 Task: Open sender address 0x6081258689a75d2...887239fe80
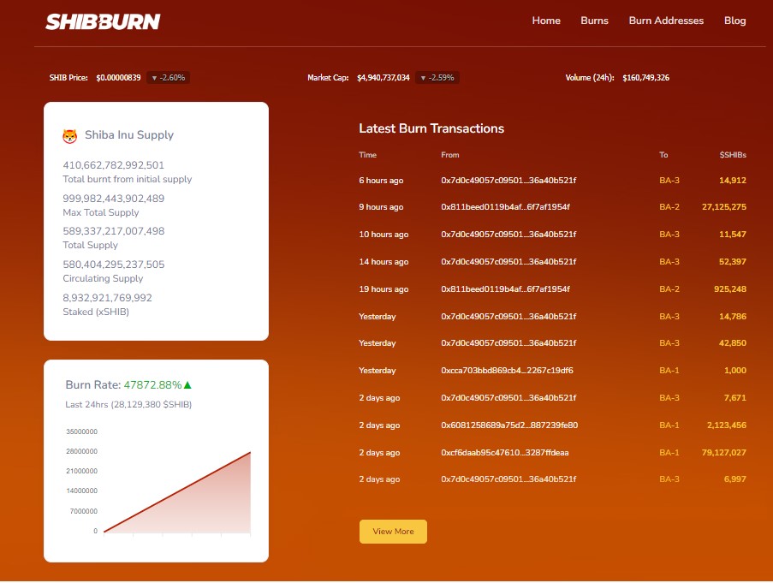click(509, 425)
